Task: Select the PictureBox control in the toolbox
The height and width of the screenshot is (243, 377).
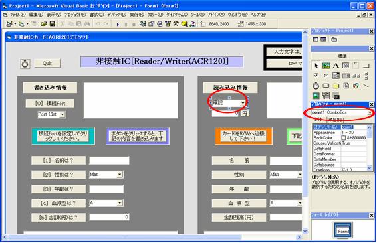Action: tap(326, 66)
